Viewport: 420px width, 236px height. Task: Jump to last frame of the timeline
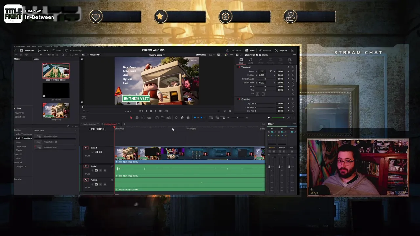[x=160, y=111]
